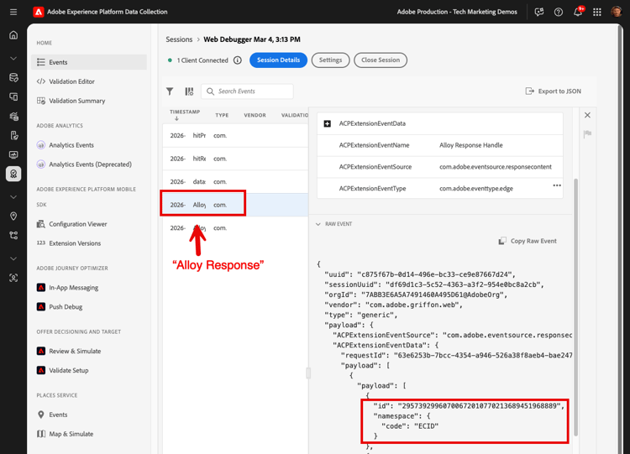Open the hamburger navigation menu
Image resolution: width=630 pixels, height=454 pixels.
click(13, 12)
